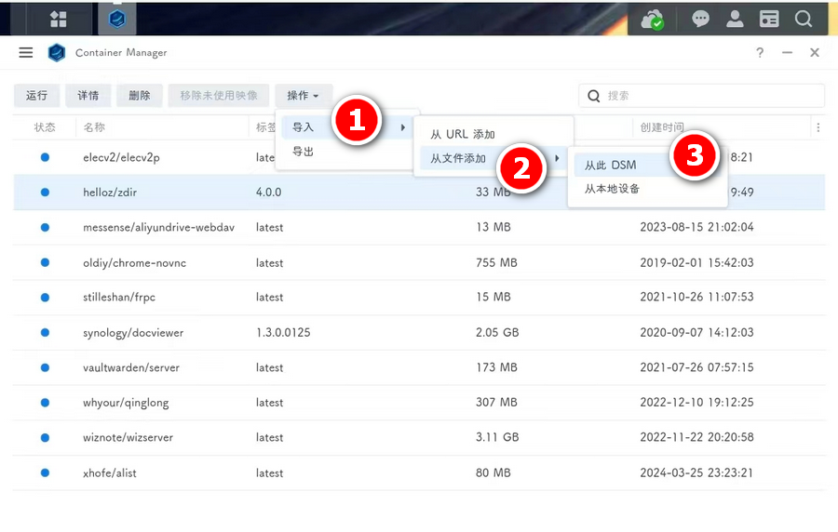Click status dot of xhofe/alist row
838x532 pixels.
tap(45, 472)
